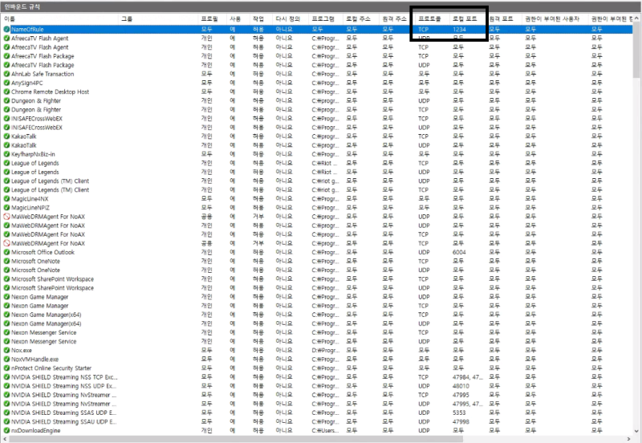Click allow icon on KakaoTalk UDP row

coord(6,145)
